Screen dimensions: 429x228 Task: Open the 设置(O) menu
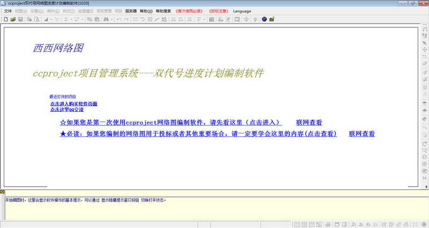37,11
